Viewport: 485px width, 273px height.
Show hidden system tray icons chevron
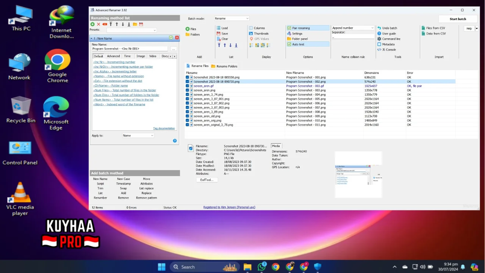pos(394,267)
